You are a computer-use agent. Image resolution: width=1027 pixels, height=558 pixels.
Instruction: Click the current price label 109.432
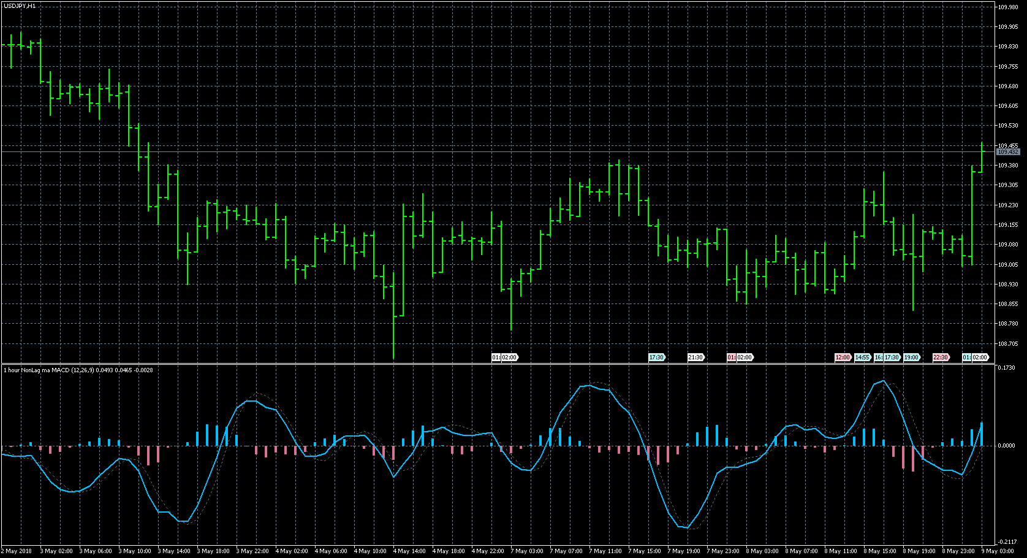pos(1008,151)
